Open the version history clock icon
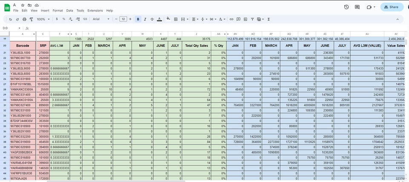This screenshot has height=182, width=409. click(x=346, y=7)
